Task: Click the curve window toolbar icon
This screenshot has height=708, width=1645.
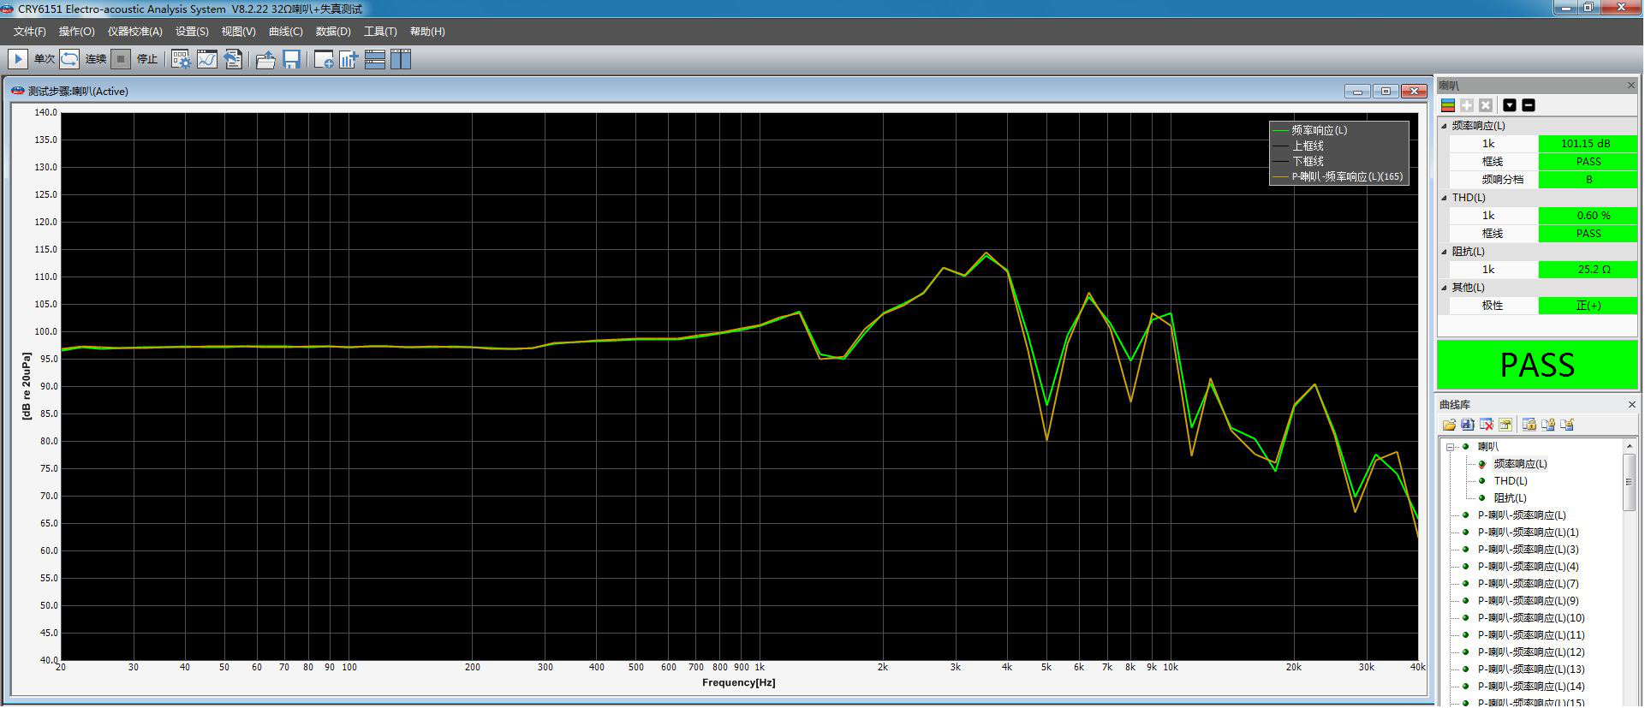Action: click(x=207, y=59)
